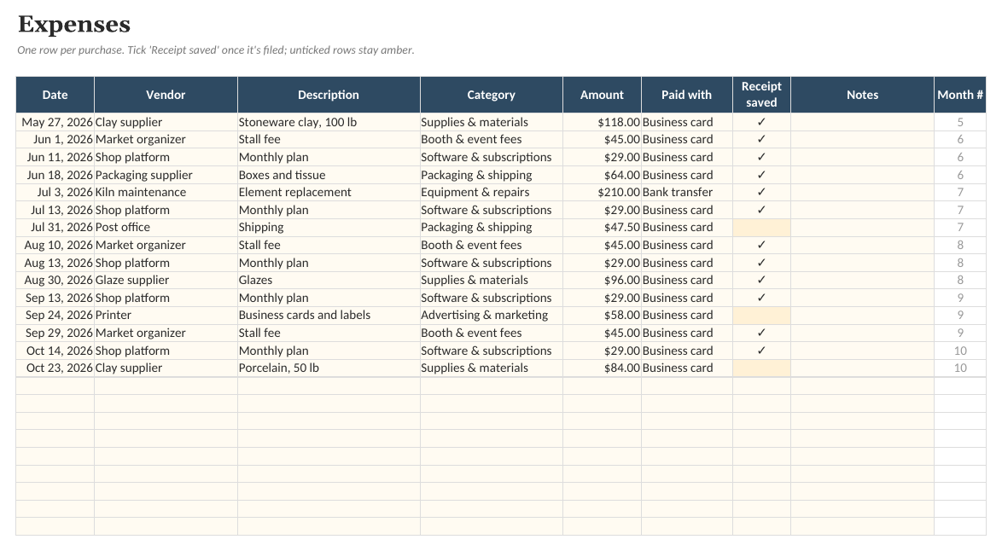Screen dimensions: 1002x551
Task: Select amount cell $96.00
Action: [602, 281]
